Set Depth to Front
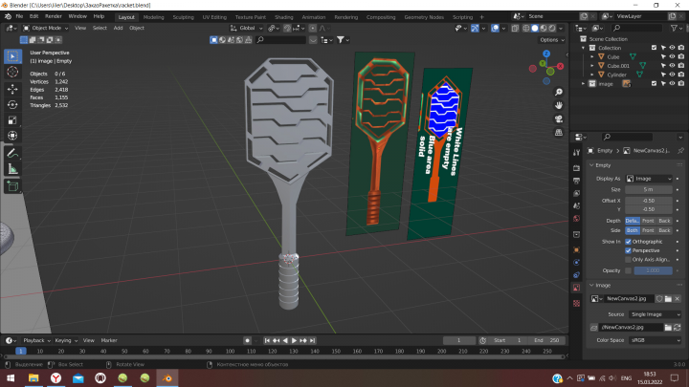 click(648, 221)
